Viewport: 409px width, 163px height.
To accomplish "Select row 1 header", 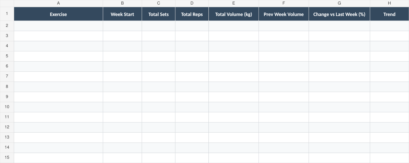I will coord(7,14).
